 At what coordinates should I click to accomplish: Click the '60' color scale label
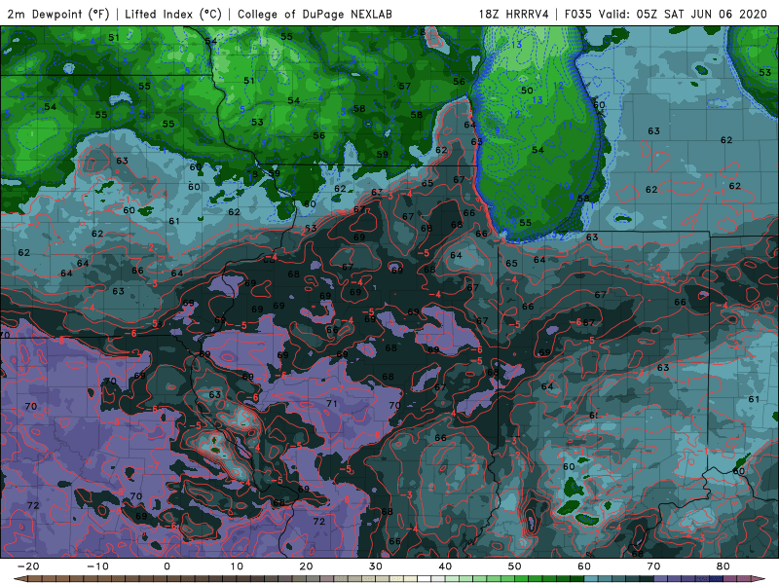584,566
